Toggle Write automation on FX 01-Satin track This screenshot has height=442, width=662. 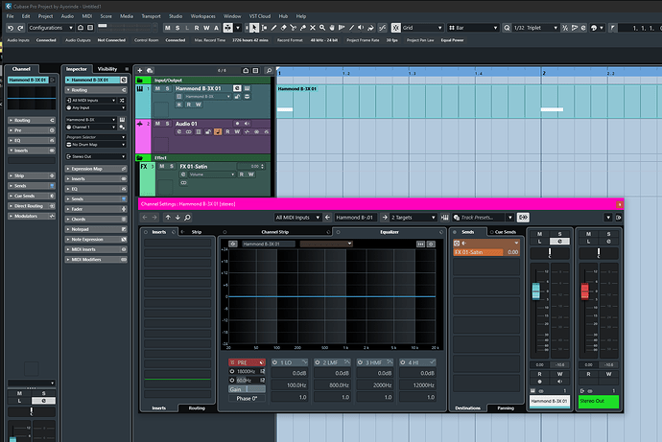[250, 174]
